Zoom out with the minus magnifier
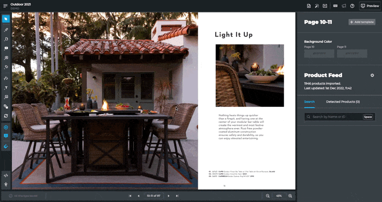The width and height of the screenshot is (382, 202). coord(267,196)
